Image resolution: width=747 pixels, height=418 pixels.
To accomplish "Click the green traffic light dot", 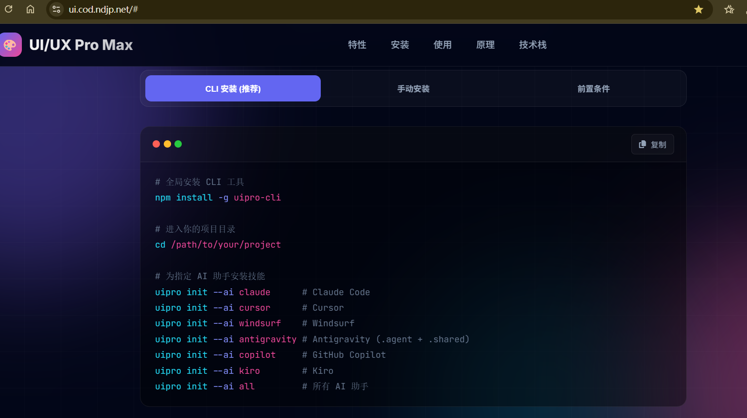I will [x=178, y=144].
